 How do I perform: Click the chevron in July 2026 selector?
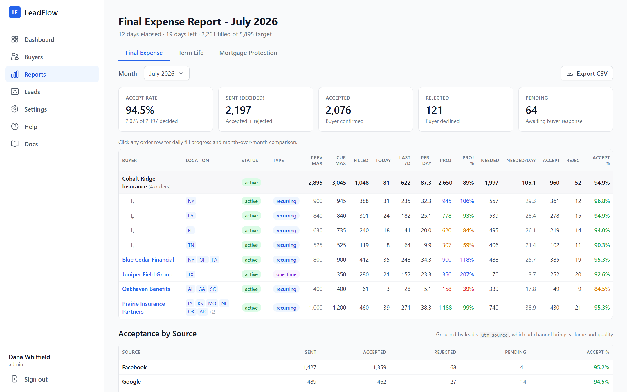point(181,73)
